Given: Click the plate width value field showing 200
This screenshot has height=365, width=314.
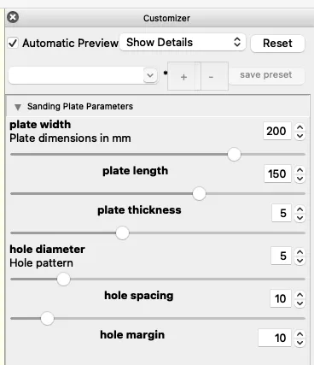Looking at the screenshot, I should pyautogui.click(x=277, y=131).
